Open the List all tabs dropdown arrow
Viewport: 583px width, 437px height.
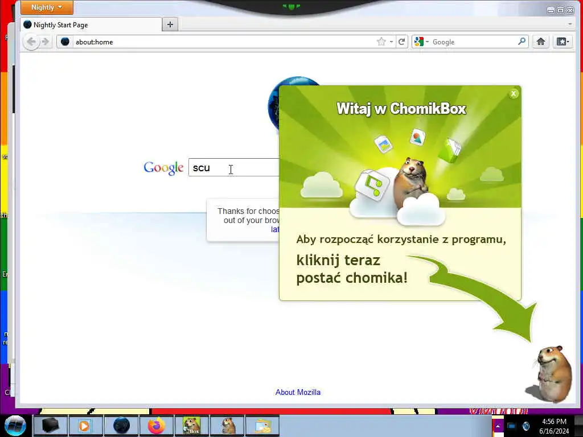tap(570, 24)
